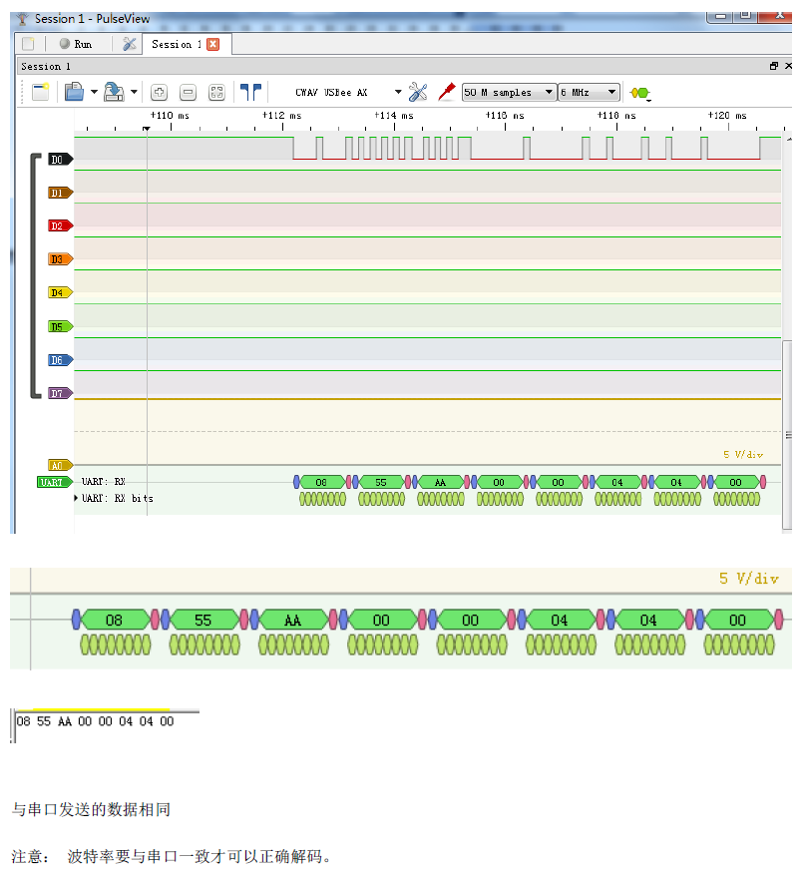Click the zoom in icon
Image resolution: width=806 pixels, height=872 pixels.
[x=159, y=93]
